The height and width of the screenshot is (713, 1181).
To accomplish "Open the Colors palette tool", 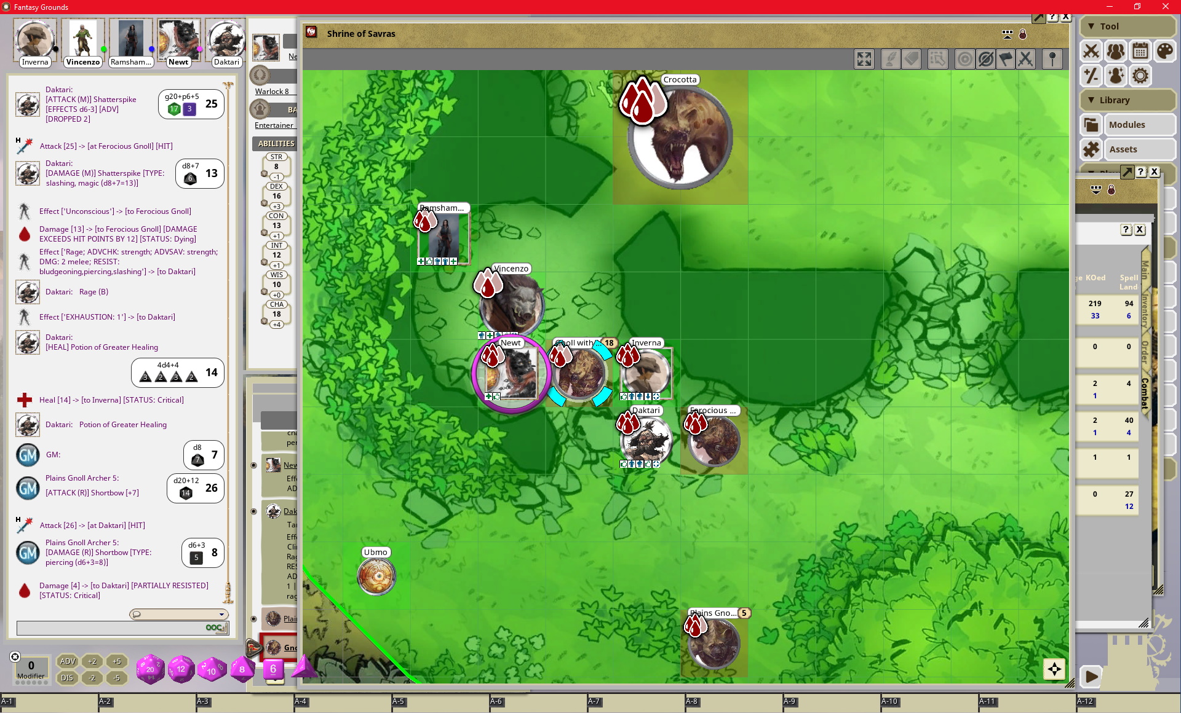I will pyautogui.click(x=1164, y=51).
